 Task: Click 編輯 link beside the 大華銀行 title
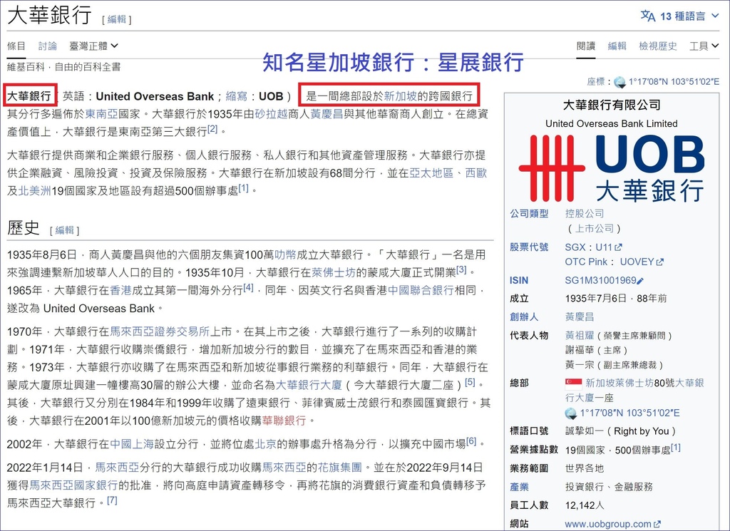[117, 19]
